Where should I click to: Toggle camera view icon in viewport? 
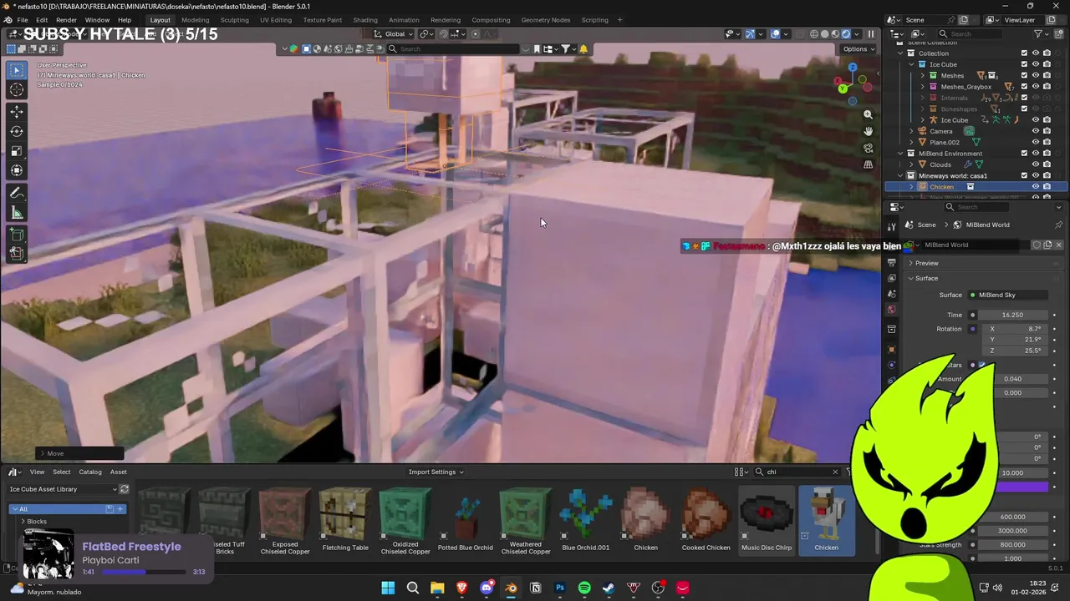point(868,149)
